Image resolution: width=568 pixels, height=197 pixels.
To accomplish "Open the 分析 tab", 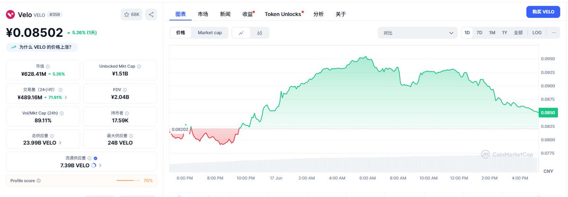I will pyautogui.click(x=319, y=14).
